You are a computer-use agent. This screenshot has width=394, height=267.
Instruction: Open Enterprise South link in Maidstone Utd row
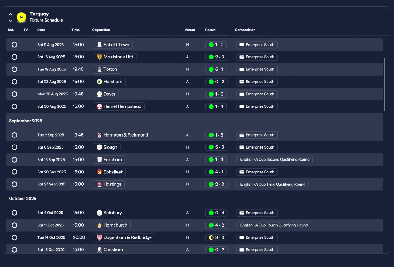coord(257,57)
